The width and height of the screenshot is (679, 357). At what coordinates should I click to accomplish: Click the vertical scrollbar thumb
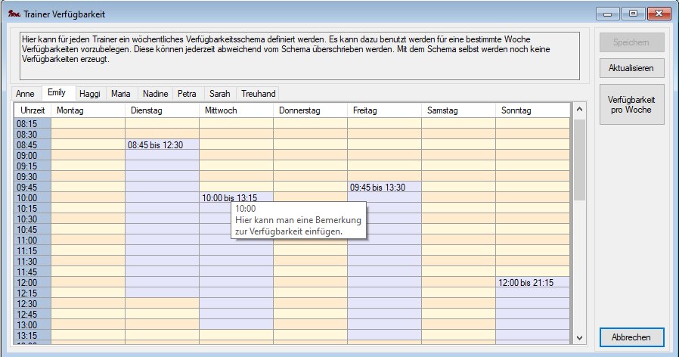[579, 159]
